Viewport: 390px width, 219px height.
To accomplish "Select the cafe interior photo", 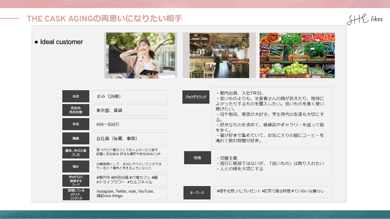I will coord(219,55).
